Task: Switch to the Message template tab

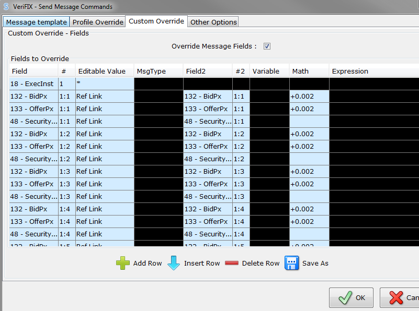Action: point(36,22)
